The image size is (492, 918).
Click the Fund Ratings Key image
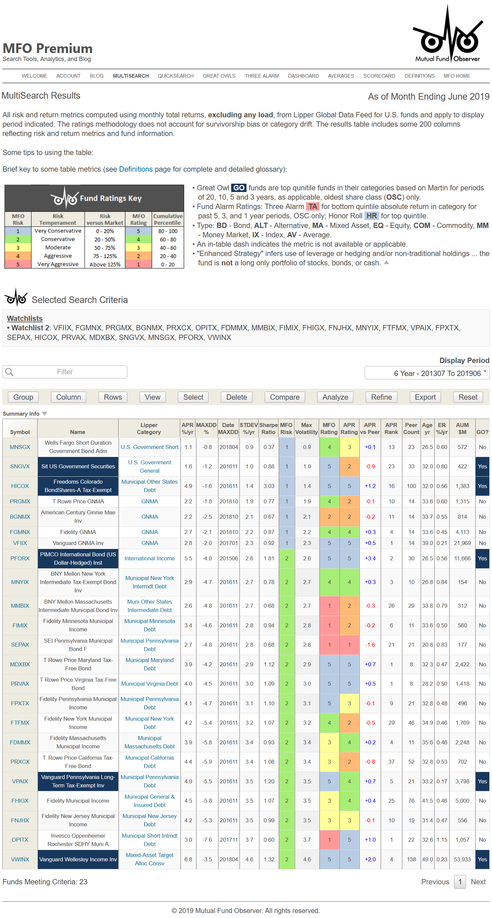click(94, 226)
